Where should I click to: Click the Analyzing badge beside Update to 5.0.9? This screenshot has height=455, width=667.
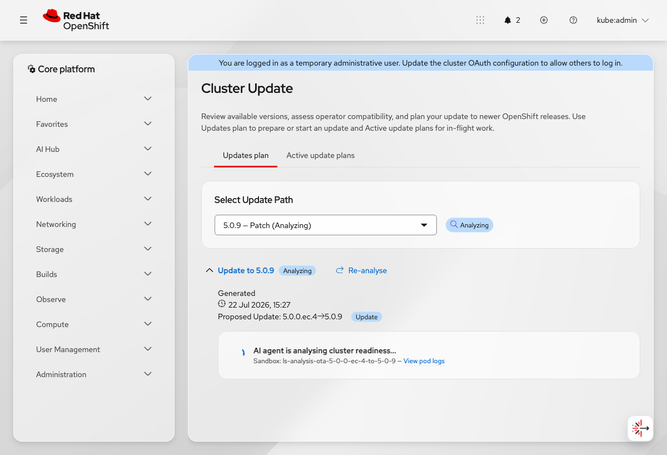tap(297, 271)
